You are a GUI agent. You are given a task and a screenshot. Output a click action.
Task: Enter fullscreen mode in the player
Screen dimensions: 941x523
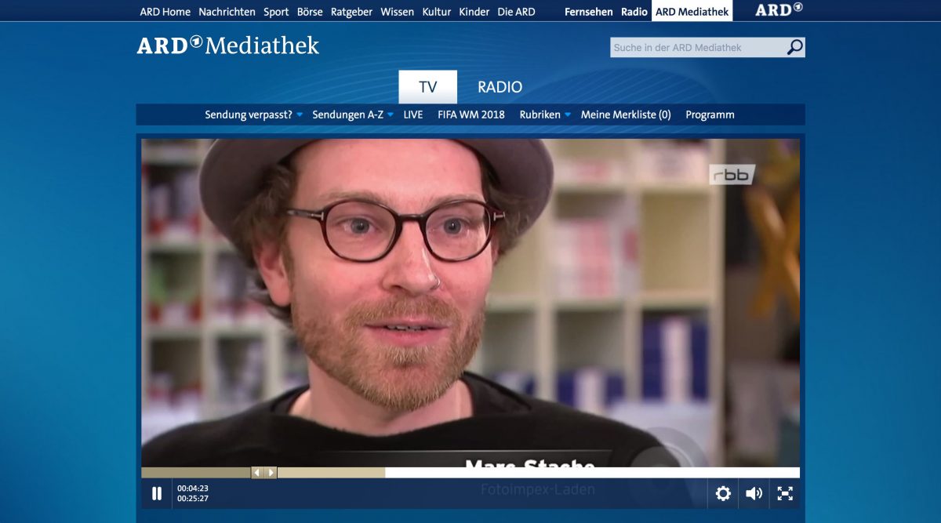click(x=784, y=493)
